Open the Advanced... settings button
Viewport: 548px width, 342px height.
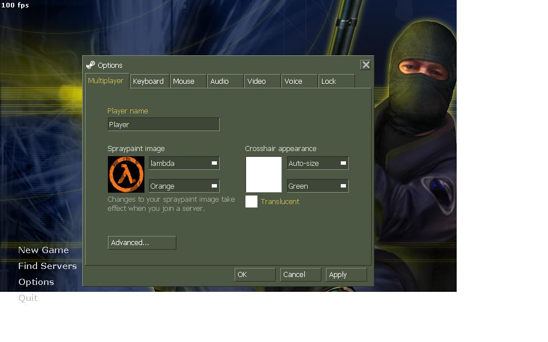coord(142,243)
